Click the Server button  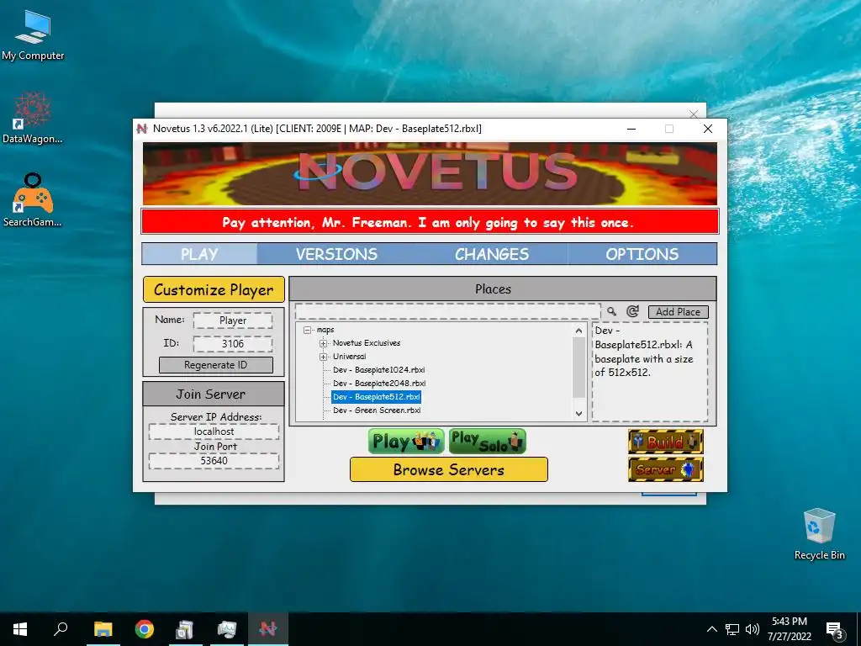(x=666, y=469)
